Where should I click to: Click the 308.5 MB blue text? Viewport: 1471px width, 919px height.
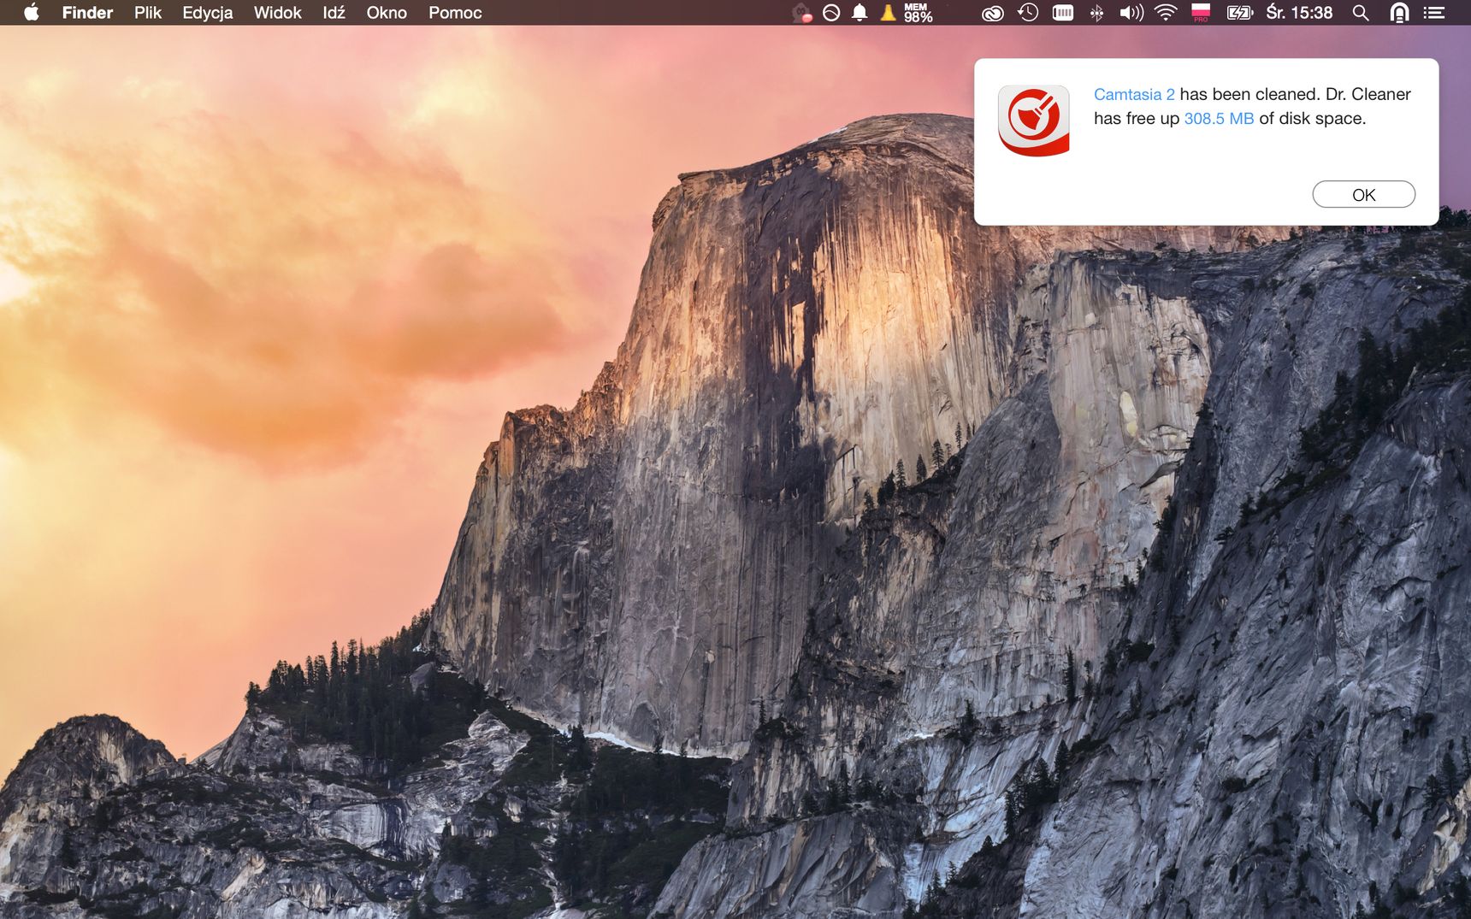pyautogui.click(x=1219, y=118)
